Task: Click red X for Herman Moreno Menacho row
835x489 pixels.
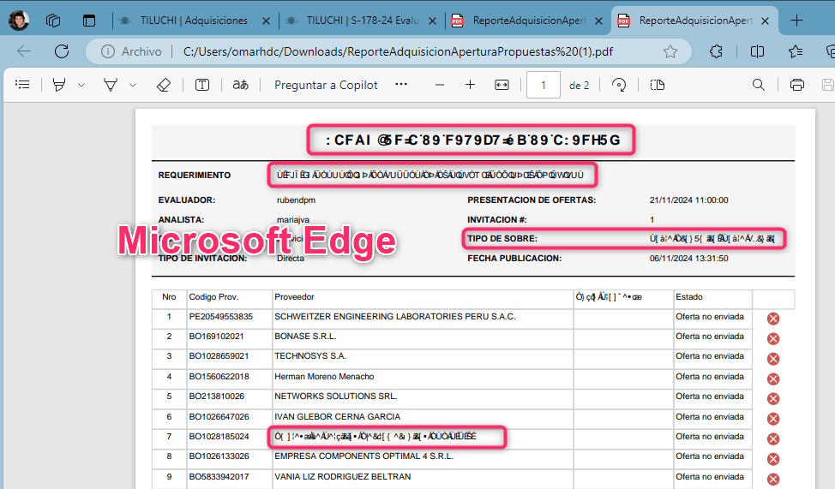Action: [773, 379]
